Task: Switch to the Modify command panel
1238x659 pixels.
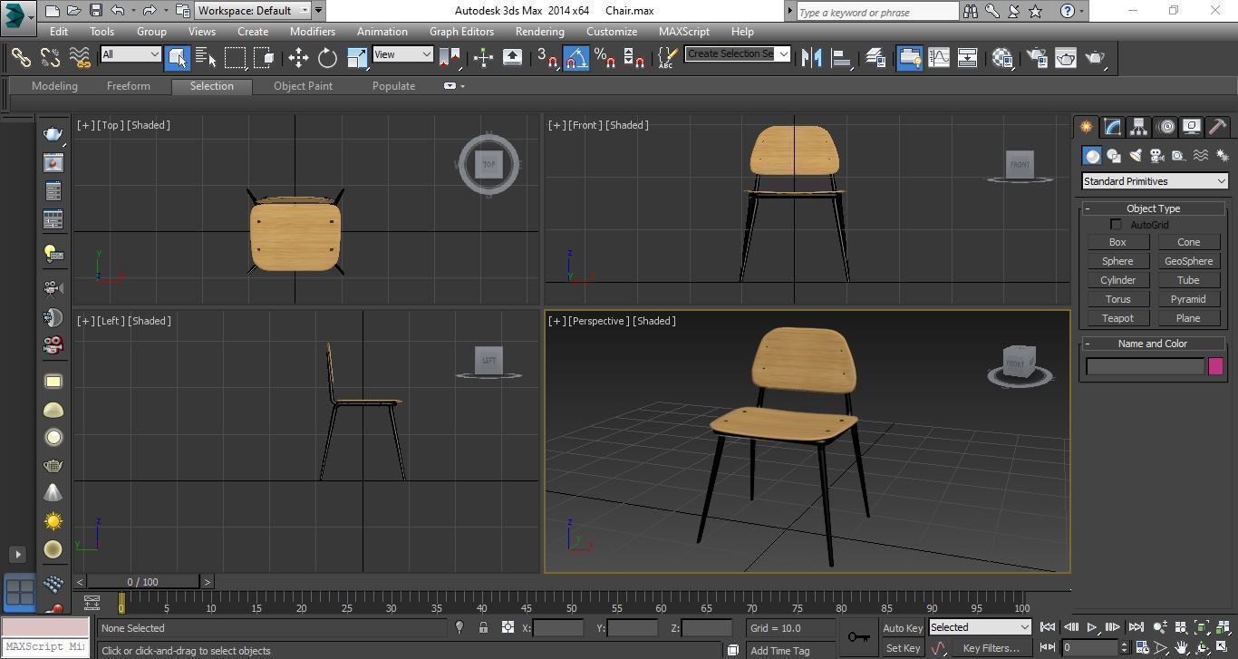Action: click(x=1112, y=127)
